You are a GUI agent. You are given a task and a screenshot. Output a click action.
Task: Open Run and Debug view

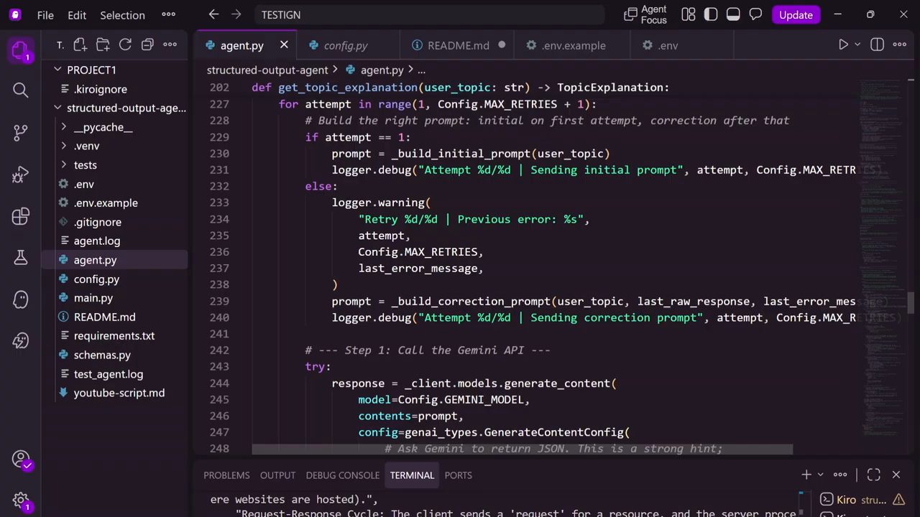click(x=20, y=174)
